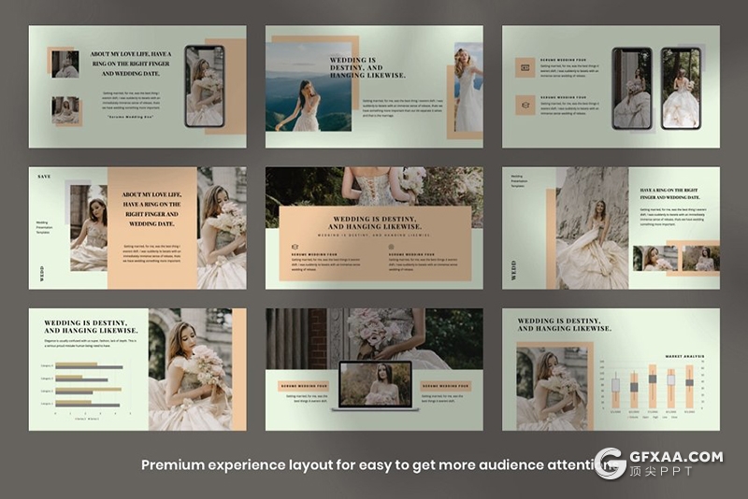Image resolution: width=748 pixels, height=499 pixels.
Task: Click the Market Analysis chart in the bottom-right slide
Action: pos(653,385)
